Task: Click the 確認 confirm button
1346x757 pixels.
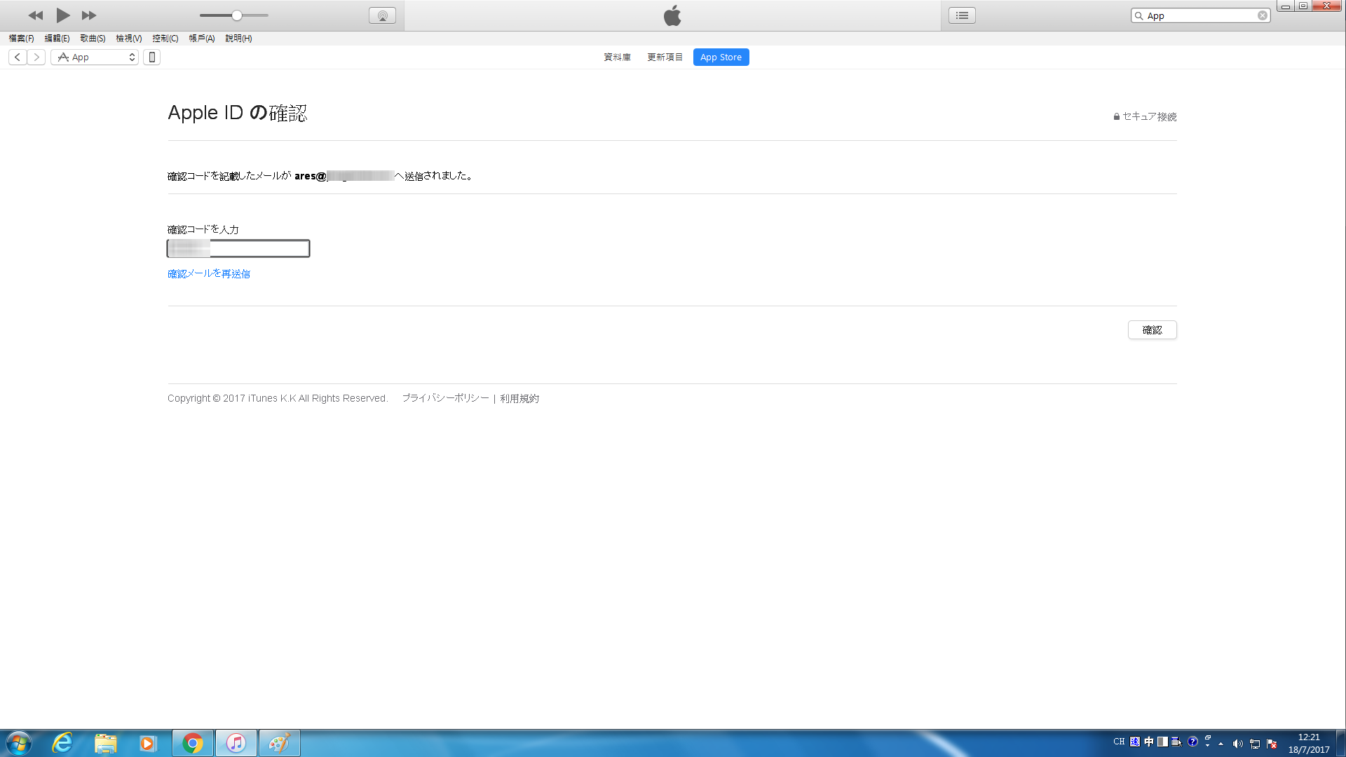Action: (1152, 330)
